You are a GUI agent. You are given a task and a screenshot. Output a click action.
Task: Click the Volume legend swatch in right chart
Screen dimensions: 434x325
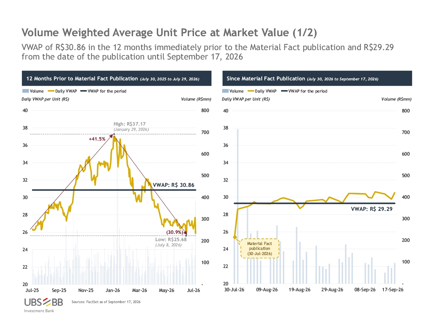(x=225, y=91)
